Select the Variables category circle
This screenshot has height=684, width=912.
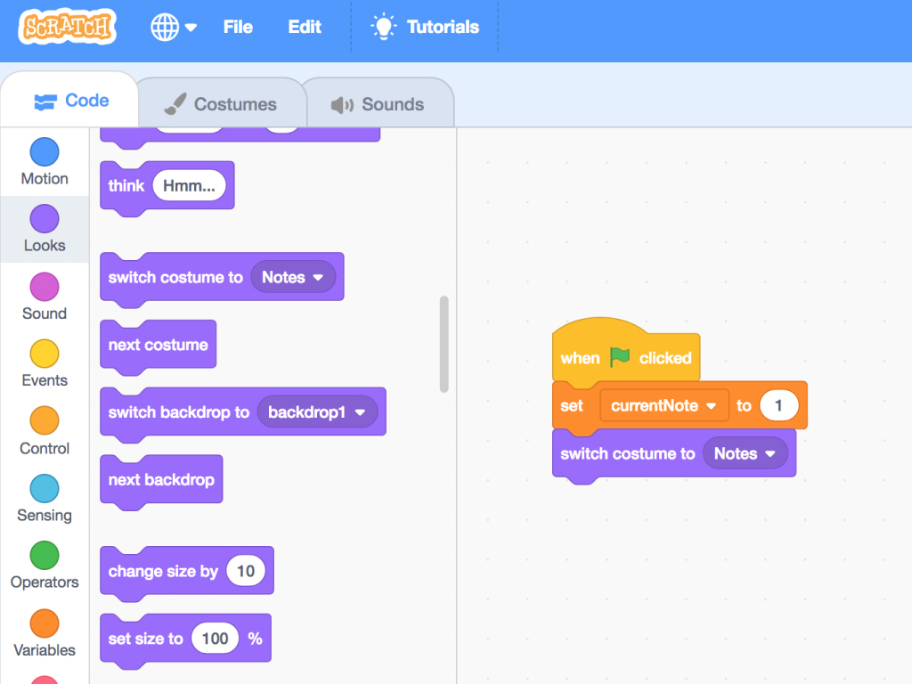45,623
